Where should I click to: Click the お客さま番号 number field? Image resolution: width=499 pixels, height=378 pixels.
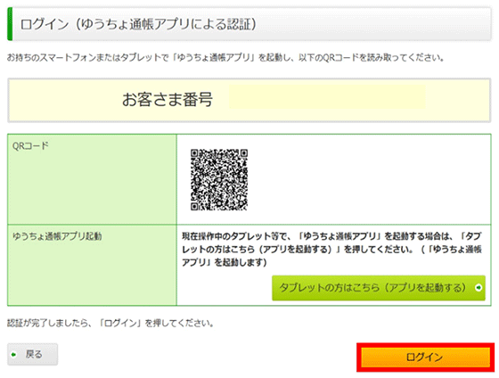[327, 97]
